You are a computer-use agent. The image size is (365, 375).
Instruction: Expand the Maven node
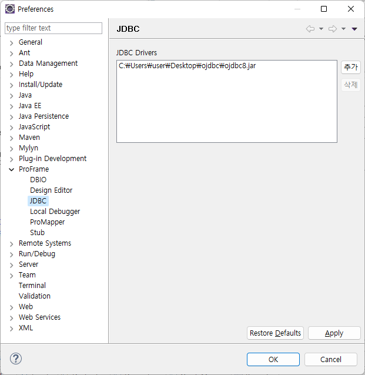click(11, 138)
